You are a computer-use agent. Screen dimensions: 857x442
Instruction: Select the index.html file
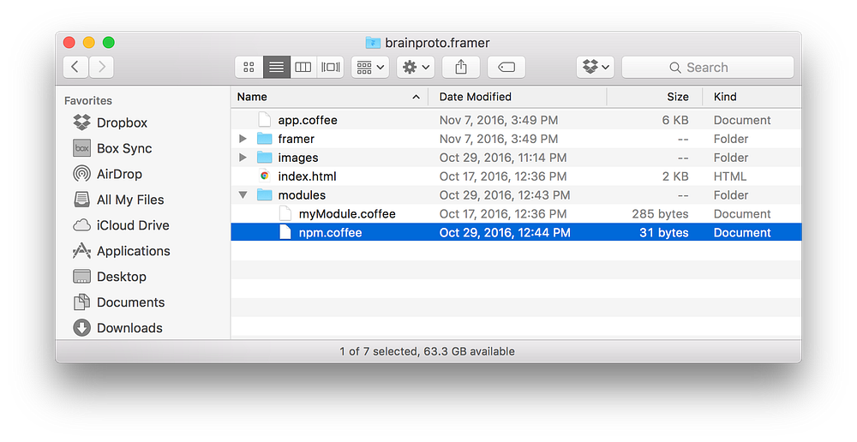pyautogui.click(x=516, y=176)
